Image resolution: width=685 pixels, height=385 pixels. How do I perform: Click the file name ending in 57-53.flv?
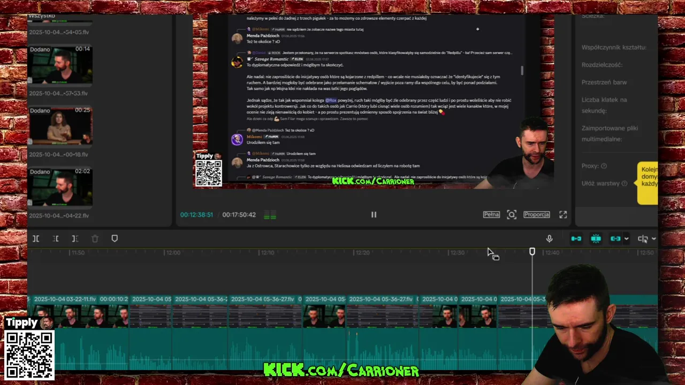click(x=59, y=94)
